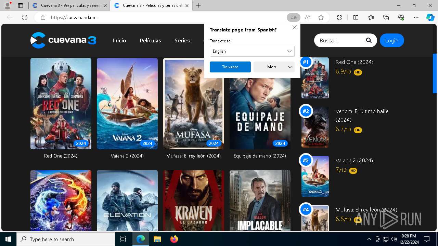Image resolution: width=438 pixels, height=246 pixels.
Task: Close the active Cuevana 3 tab
Action: coord(187,6)
